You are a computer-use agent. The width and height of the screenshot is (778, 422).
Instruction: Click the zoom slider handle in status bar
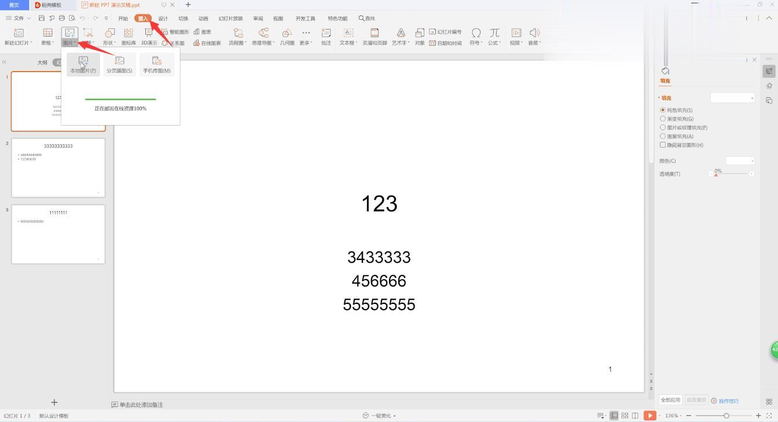(x=726, y=416)
